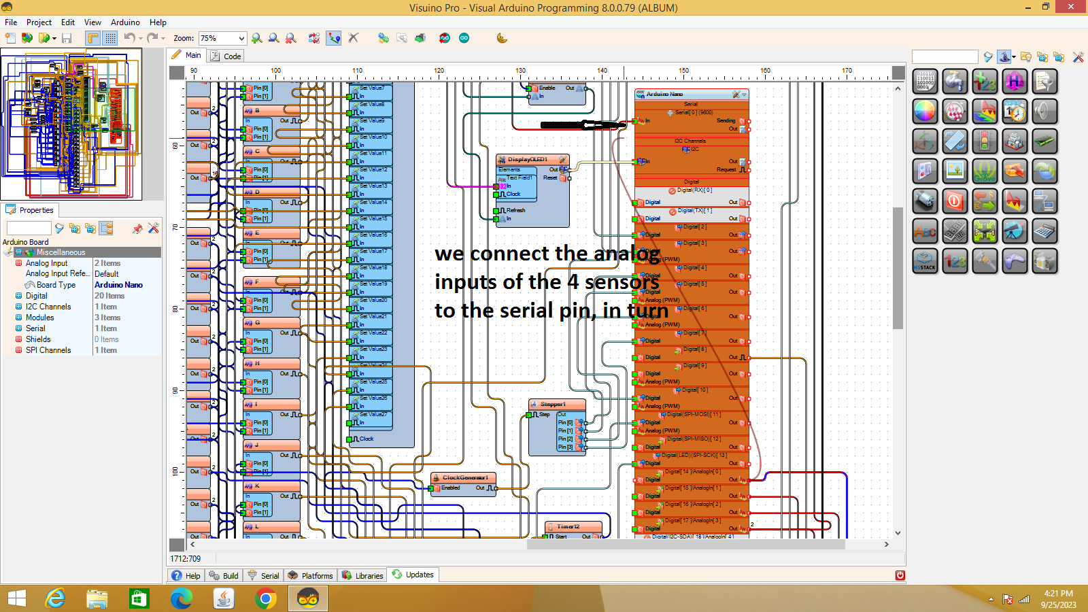The image size is (1088, 612).
Task: Click the Undo arrow icon
Action: coord(129,38)
